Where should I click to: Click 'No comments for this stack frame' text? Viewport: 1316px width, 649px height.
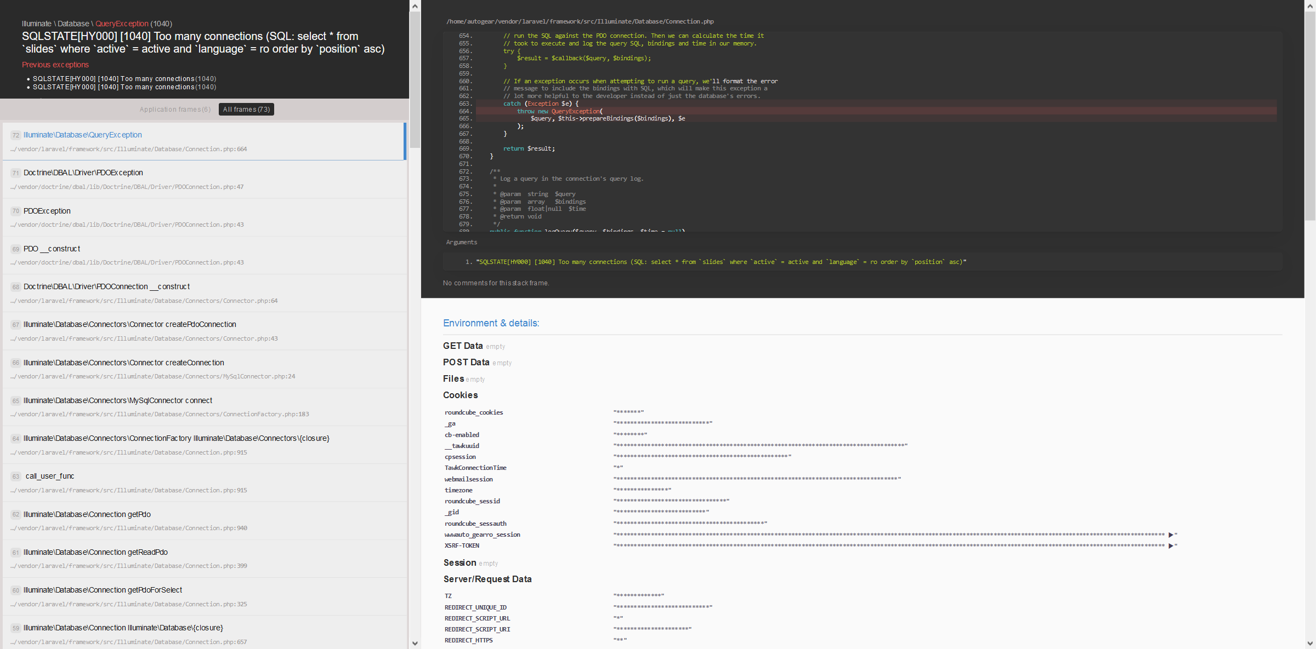tap(496, 283)
